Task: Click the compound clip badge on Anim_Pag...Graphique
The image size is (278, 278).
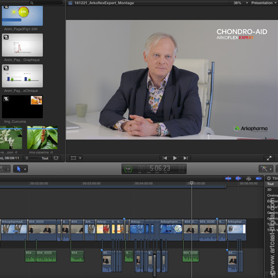Action: click(x=6, y=37)
